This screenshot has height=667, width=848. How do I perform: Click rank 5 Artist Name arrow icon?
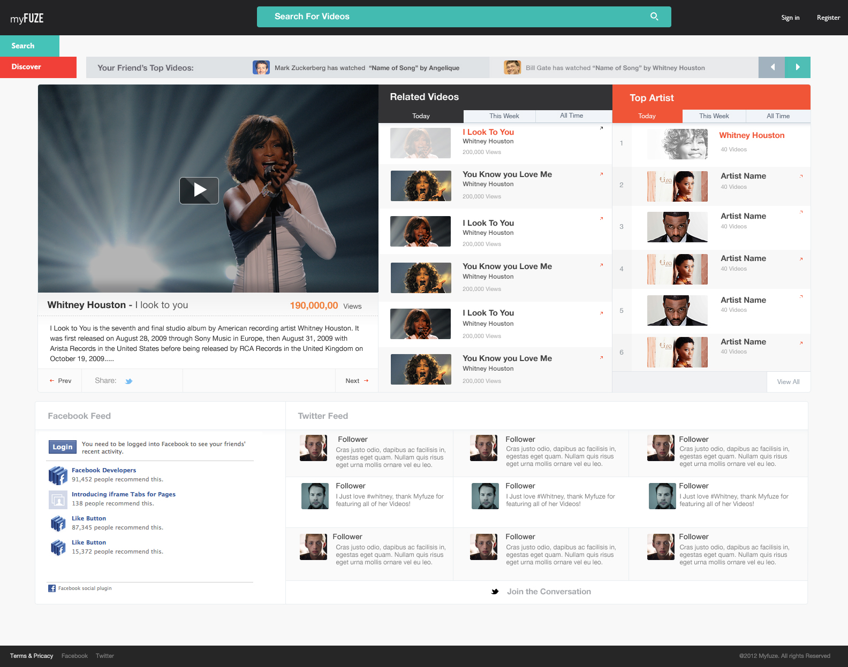[x=801, y=296]
